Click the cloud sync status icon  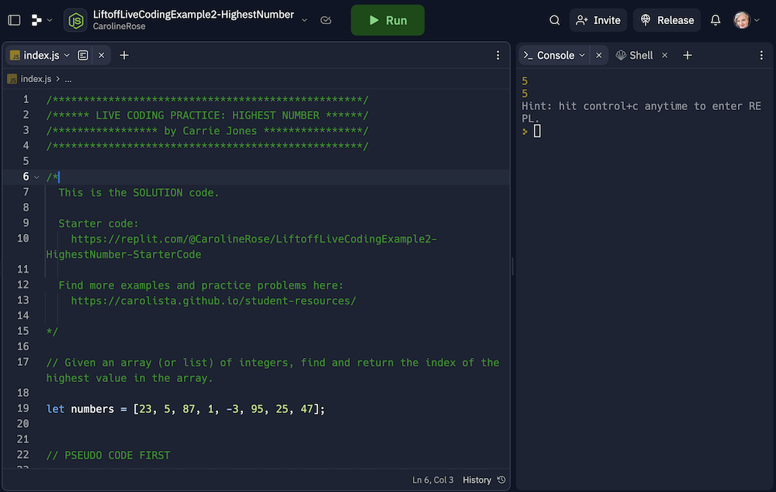tap(326, 20)
